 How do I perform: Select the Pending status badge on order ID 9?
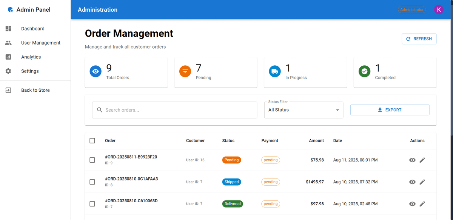point(231,160)
